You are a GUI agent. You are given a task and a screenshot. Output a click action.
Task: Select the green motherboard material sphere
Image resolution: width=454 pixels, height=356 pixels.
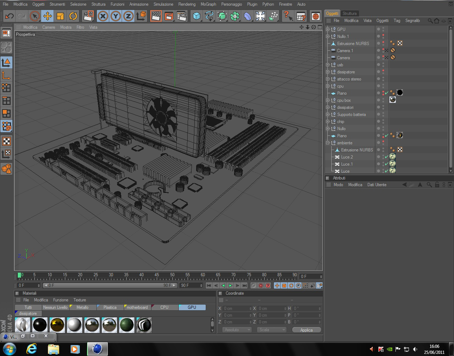127,325
